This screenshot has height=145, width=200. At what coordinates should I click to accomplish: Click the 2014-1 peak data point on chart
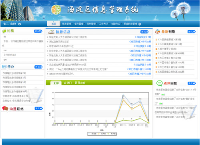[x=123, y=95]
